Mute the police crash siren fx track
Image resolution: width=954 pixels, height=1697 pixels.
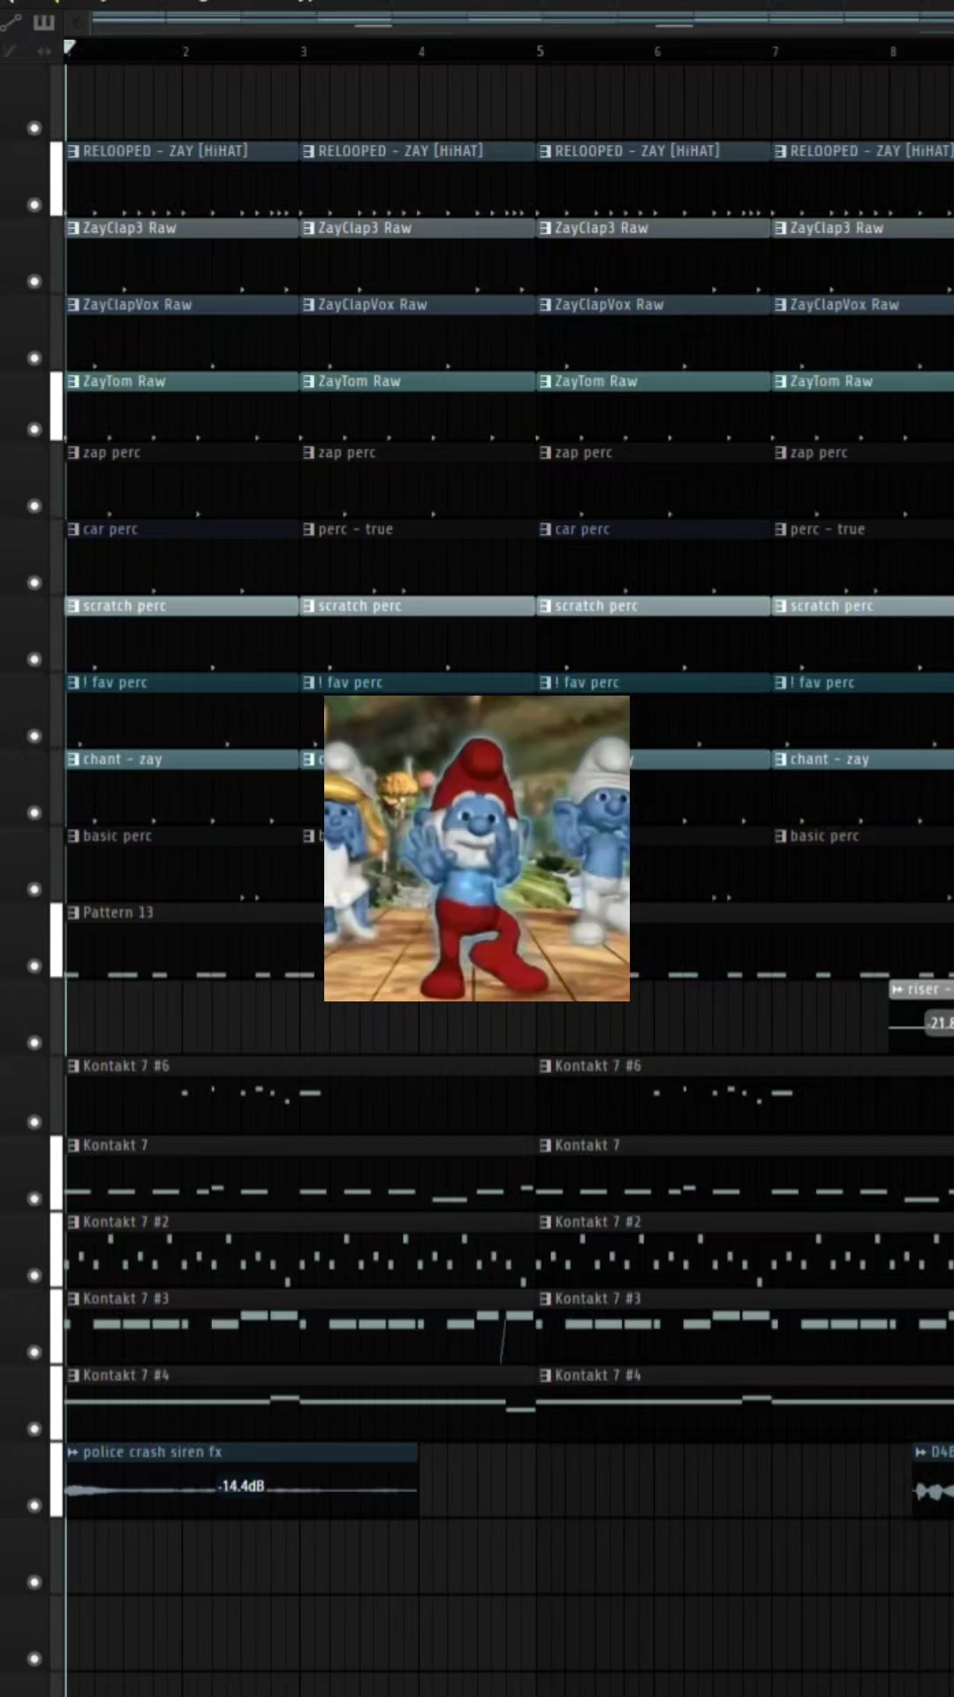34,1505
